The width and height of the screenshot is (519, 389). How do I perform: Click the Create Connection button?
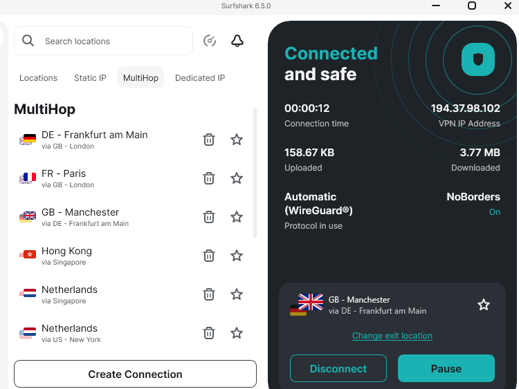[x=135, y=374]
